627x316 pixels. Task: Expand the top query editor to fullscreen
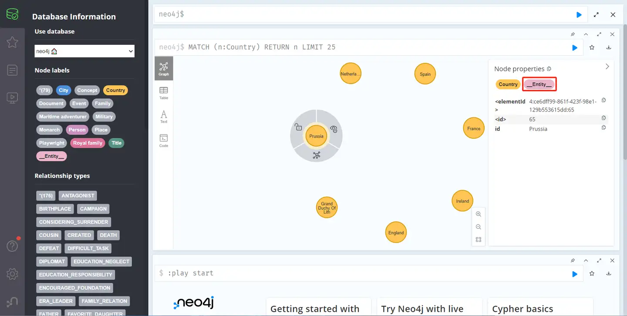(x=596, y=15)
